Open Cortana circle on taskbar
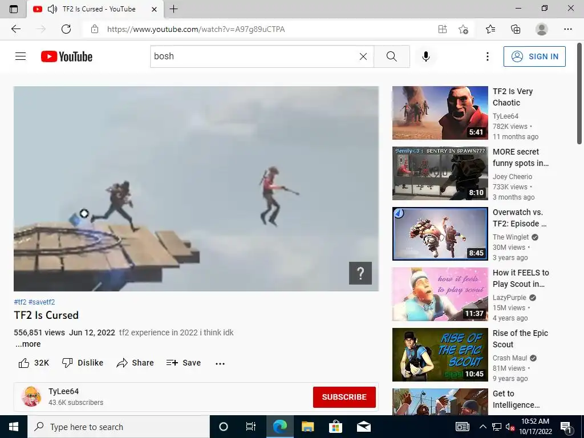The image size is (584, 438). coord(223,427)
